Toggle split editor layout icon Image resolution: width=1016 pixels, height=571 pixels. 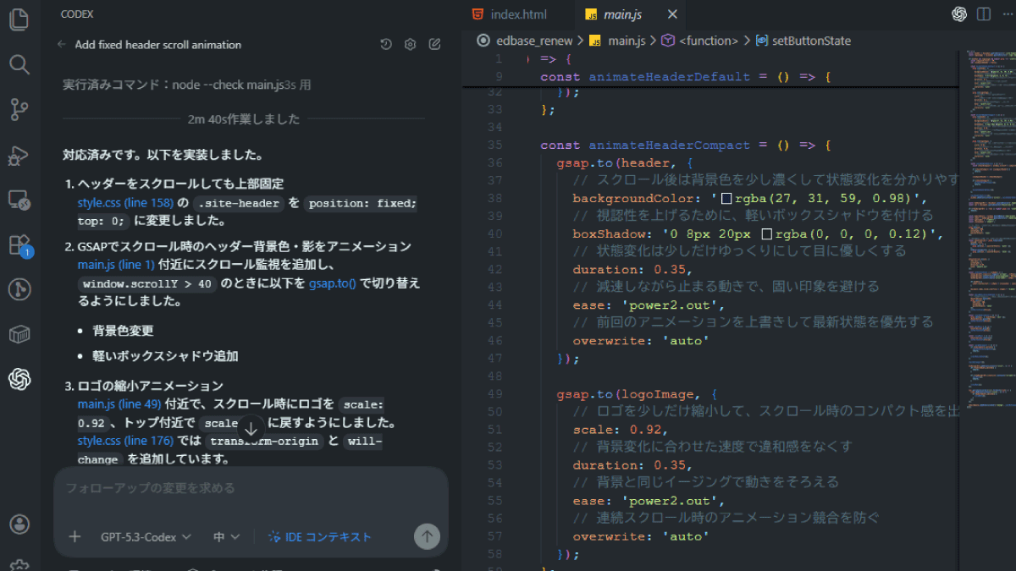(984, 14)
